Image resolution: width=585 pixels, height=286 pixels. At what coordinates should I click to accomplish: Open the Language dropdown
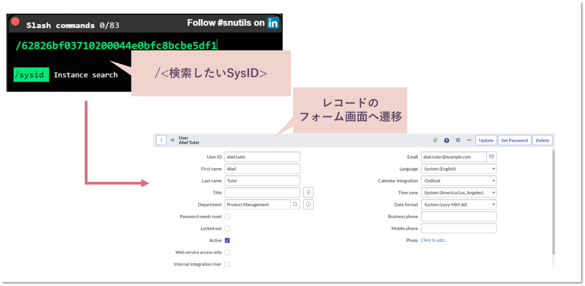click(x=459, y=168)
